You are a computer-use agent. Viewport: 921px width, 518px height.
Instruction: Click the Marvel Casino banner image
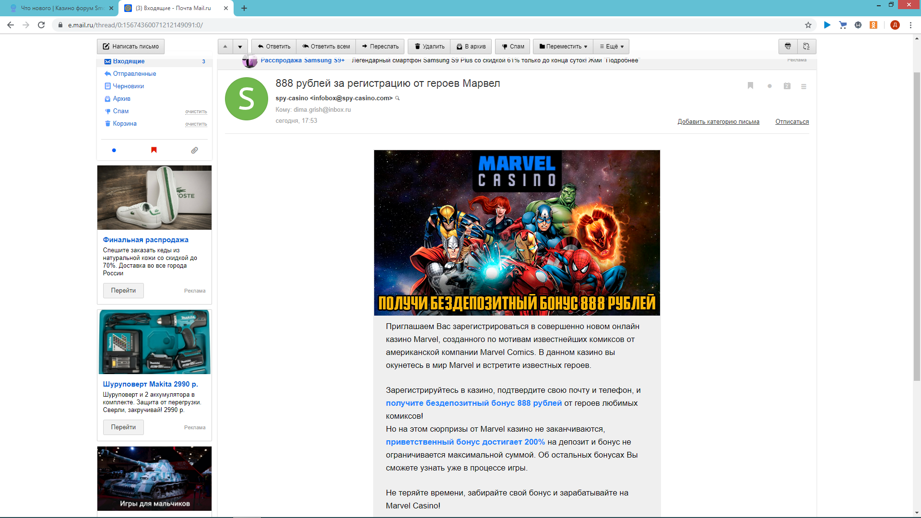pyautogui.click(x=517, y=233)
